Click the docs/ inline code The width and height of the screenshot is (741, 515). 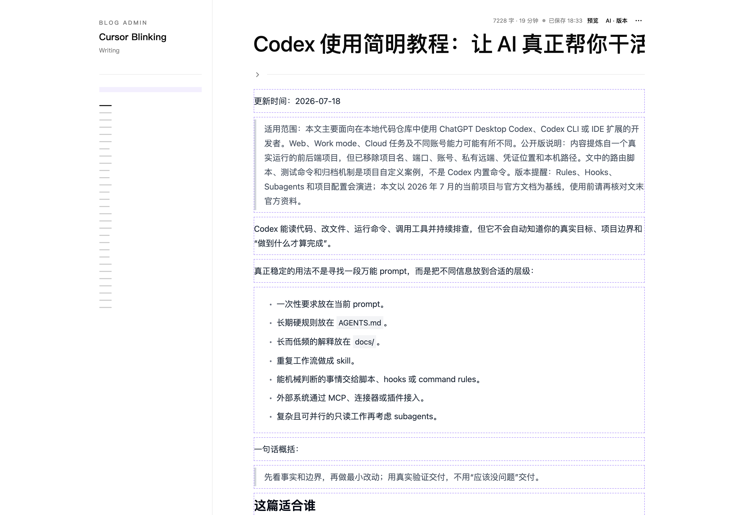click(364, 342)
